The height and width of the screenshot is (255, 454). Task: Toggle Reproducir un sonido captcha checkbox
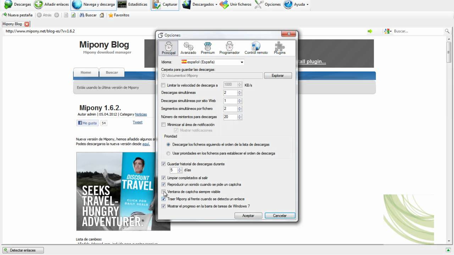163,185
